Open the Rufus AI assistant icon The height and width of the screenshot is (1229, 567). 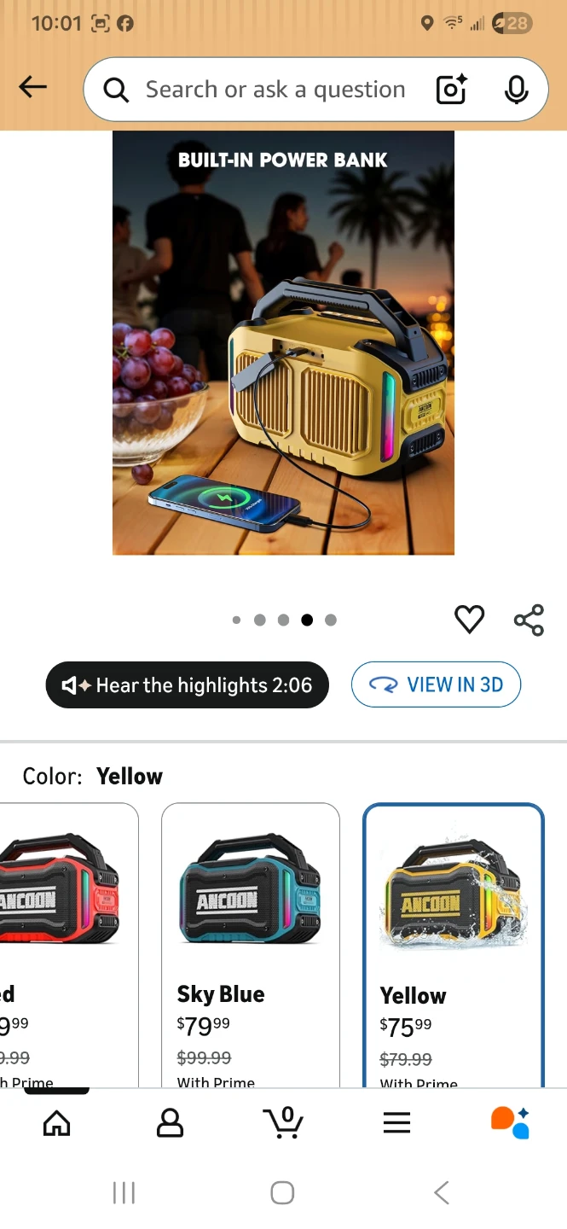[510, 1122]
